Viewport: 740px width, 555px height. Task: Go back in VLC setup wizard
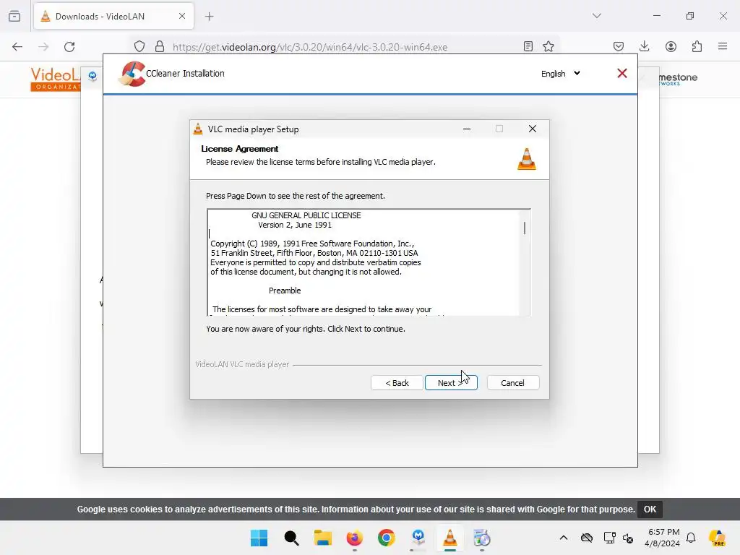click(397, 383)
